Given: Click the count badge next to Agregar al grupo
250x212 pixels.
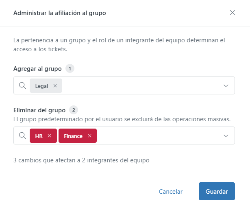Looking at the screenshot, I should click(70, 68).
